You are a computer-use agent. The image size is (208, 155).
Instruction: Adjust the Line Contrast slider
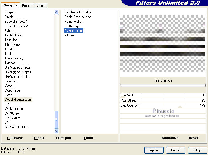(163, 106)
